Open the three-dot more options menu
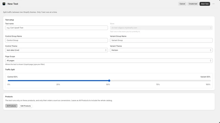The image size is (220, 123). (213, 4)
